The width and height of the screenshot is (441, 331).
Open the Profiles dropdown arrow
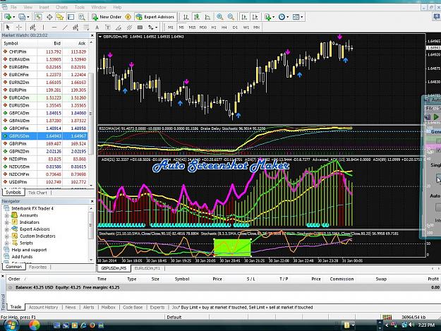[x=28, y=17]
